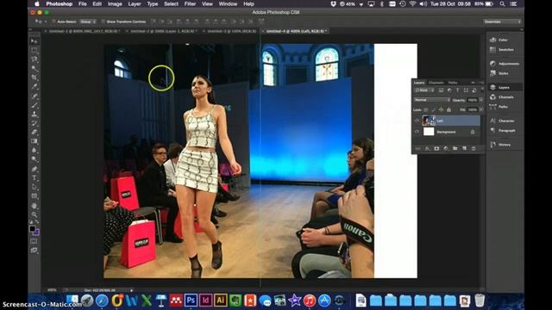Screen dimensions: 552x310
Task: Toggle visibility of the Background layer
Action: [417, 132]
